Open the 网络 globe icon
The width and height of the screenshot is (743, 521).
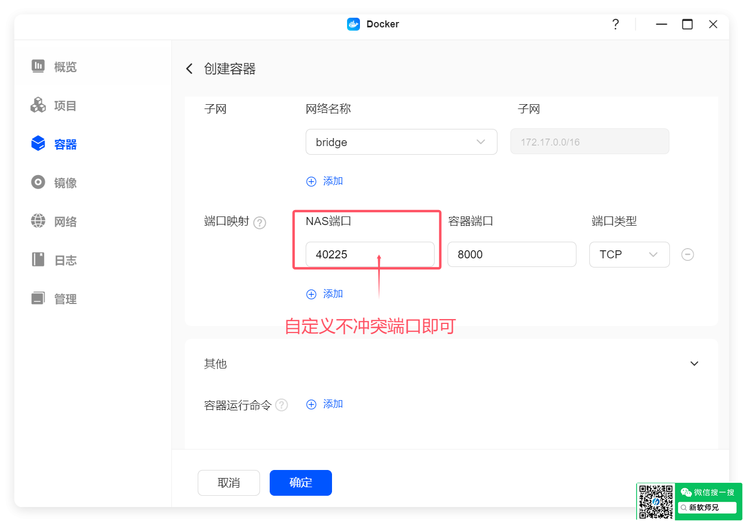click(38, 221)
